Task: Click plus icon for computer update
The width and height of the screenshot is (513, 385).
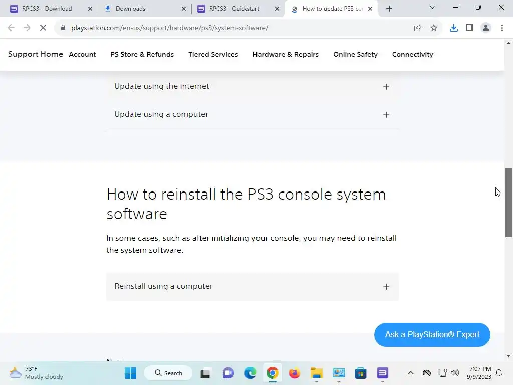Action: 386,115
